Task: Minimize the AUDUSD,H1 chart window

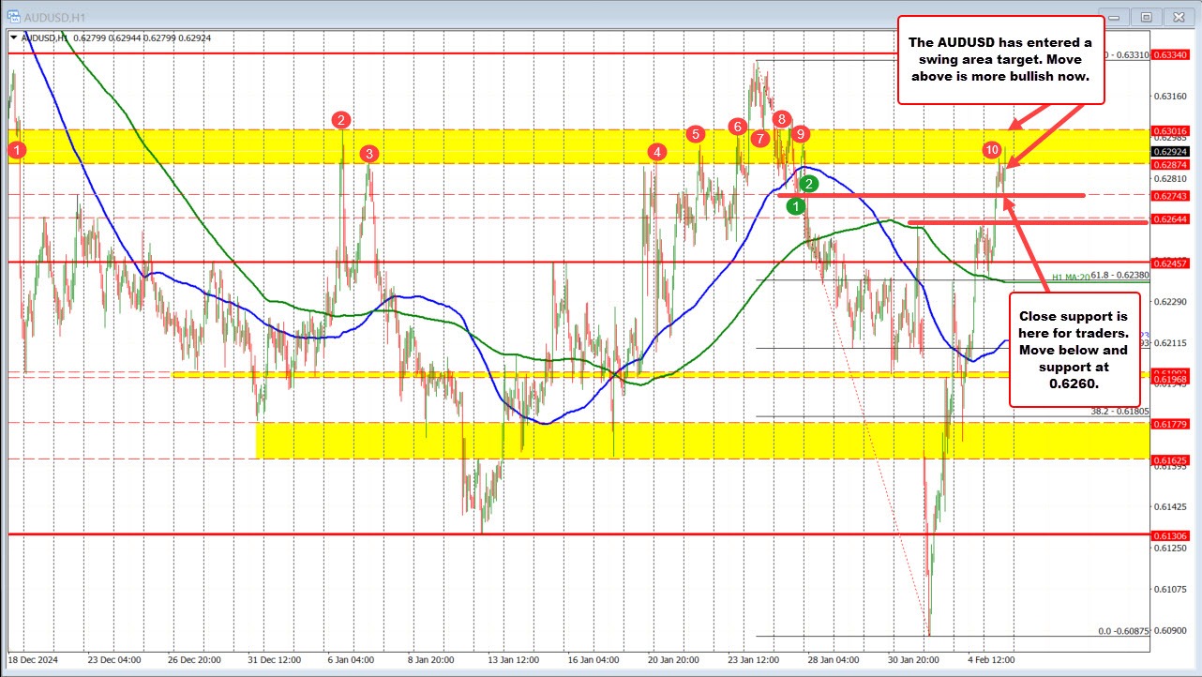Action: pyautogui.click(x=1113, y=15)
